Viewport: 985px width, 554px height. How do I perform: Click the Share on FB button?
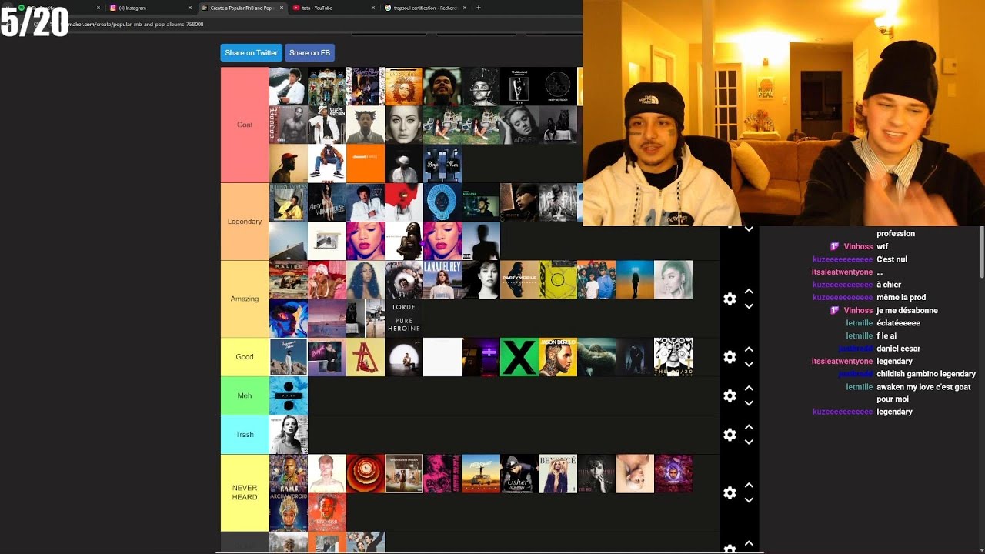(x=309, y=53)
